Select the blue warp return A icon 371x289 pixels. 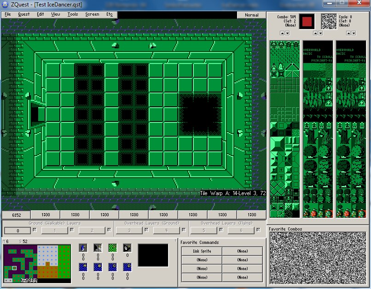click(83, 266)
